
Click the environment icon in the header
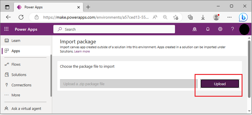tap(195, 29)
